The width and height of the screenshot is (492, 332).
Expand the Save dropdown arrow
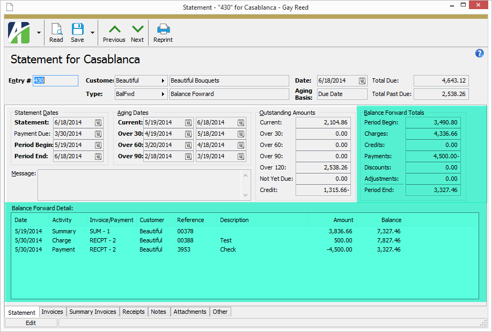pyautogui.click(x=92, y=33)
